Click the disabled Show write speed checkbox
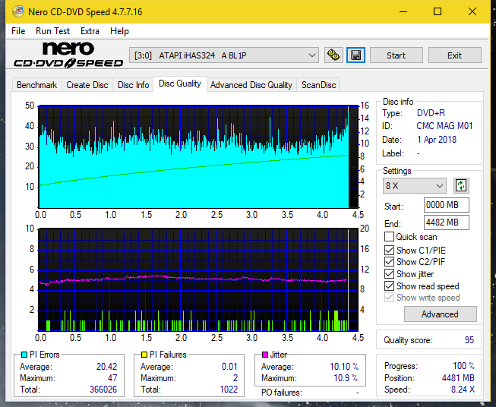The image size is (496, 407). click(389, 298)
